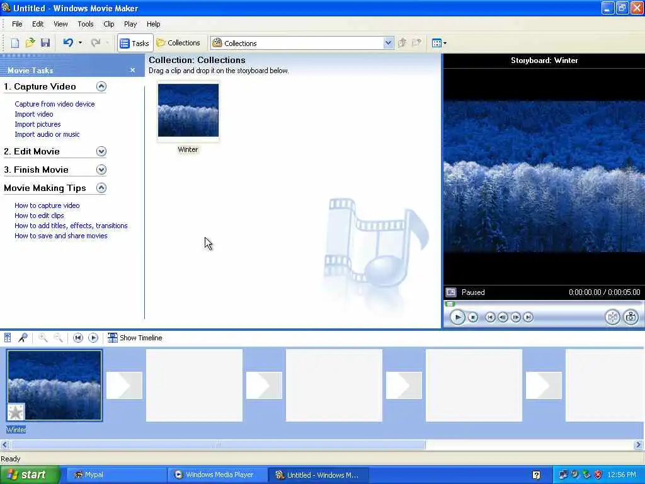Open the Clip menu
The image size is (645, 484).
tap(108, 24)
